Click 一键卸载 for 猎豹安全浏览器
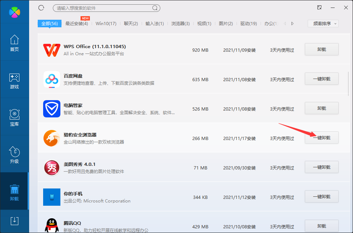This screenshot has width=353, height=233. [321, 138]
